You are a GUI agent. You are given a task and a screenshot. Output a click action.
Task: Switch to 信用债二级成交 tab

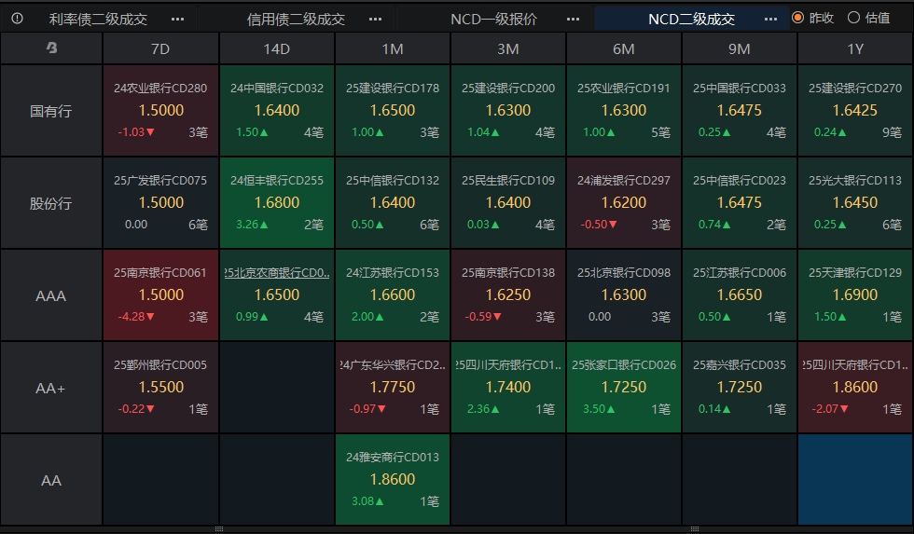pyautogui.click(x=296, y=20)
